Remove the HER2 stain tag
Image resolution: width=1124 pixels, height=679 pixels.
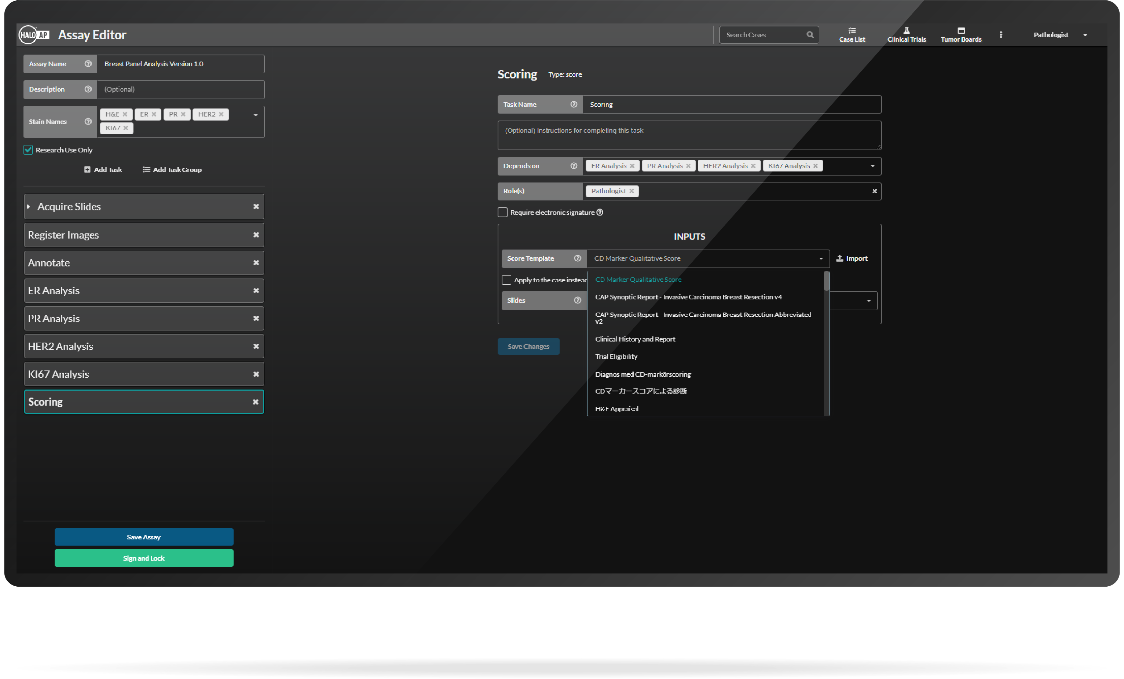click(221, 114)
